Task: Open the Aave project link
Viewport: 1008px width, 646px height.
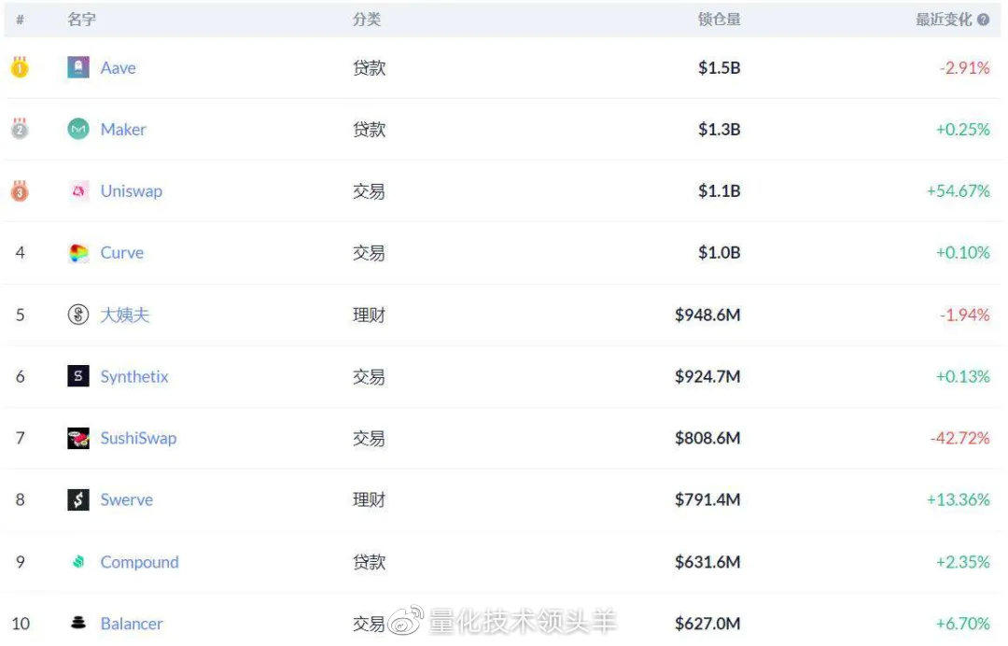Action: (118, 67)
